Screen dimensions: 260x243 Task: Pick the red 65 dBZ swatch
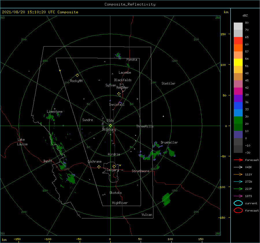coord(238,41)
